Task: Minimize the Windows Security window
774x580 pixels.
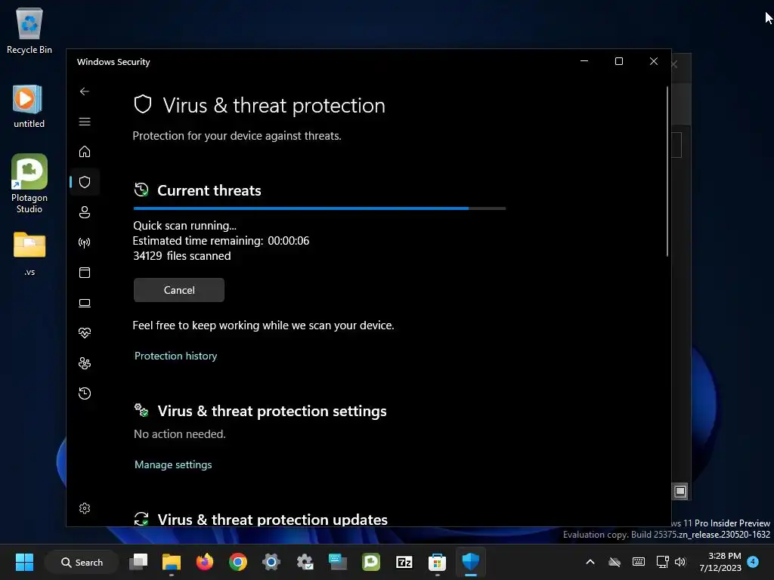Action: [x=584, y=61]
